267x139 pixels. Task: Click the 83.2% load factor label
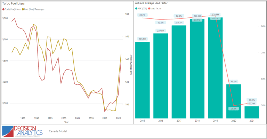pos(142,15)
